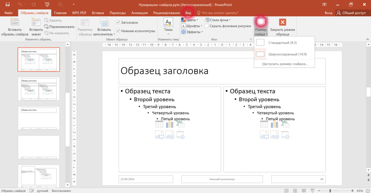371x193 pixels.
Task: Open the Цвета dropdown
Action: coord(189,20)
